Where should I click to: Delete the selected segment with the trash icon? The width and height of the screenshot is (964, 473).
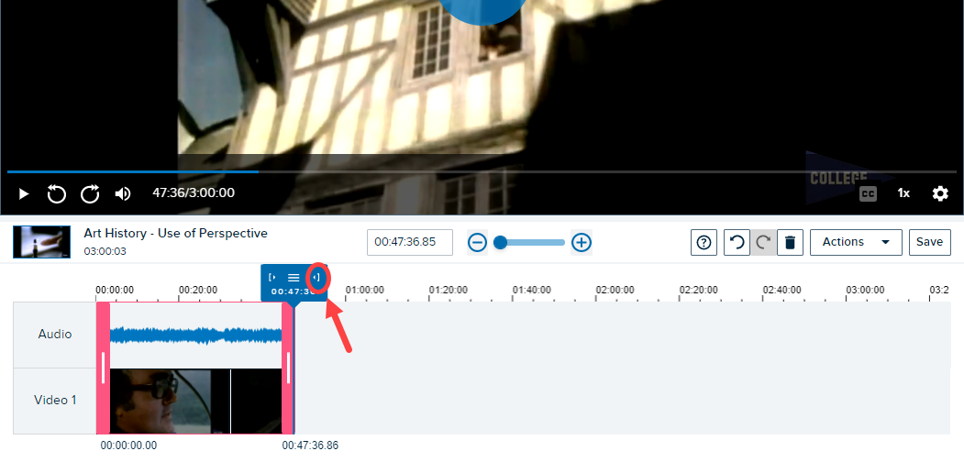(790, 243)
